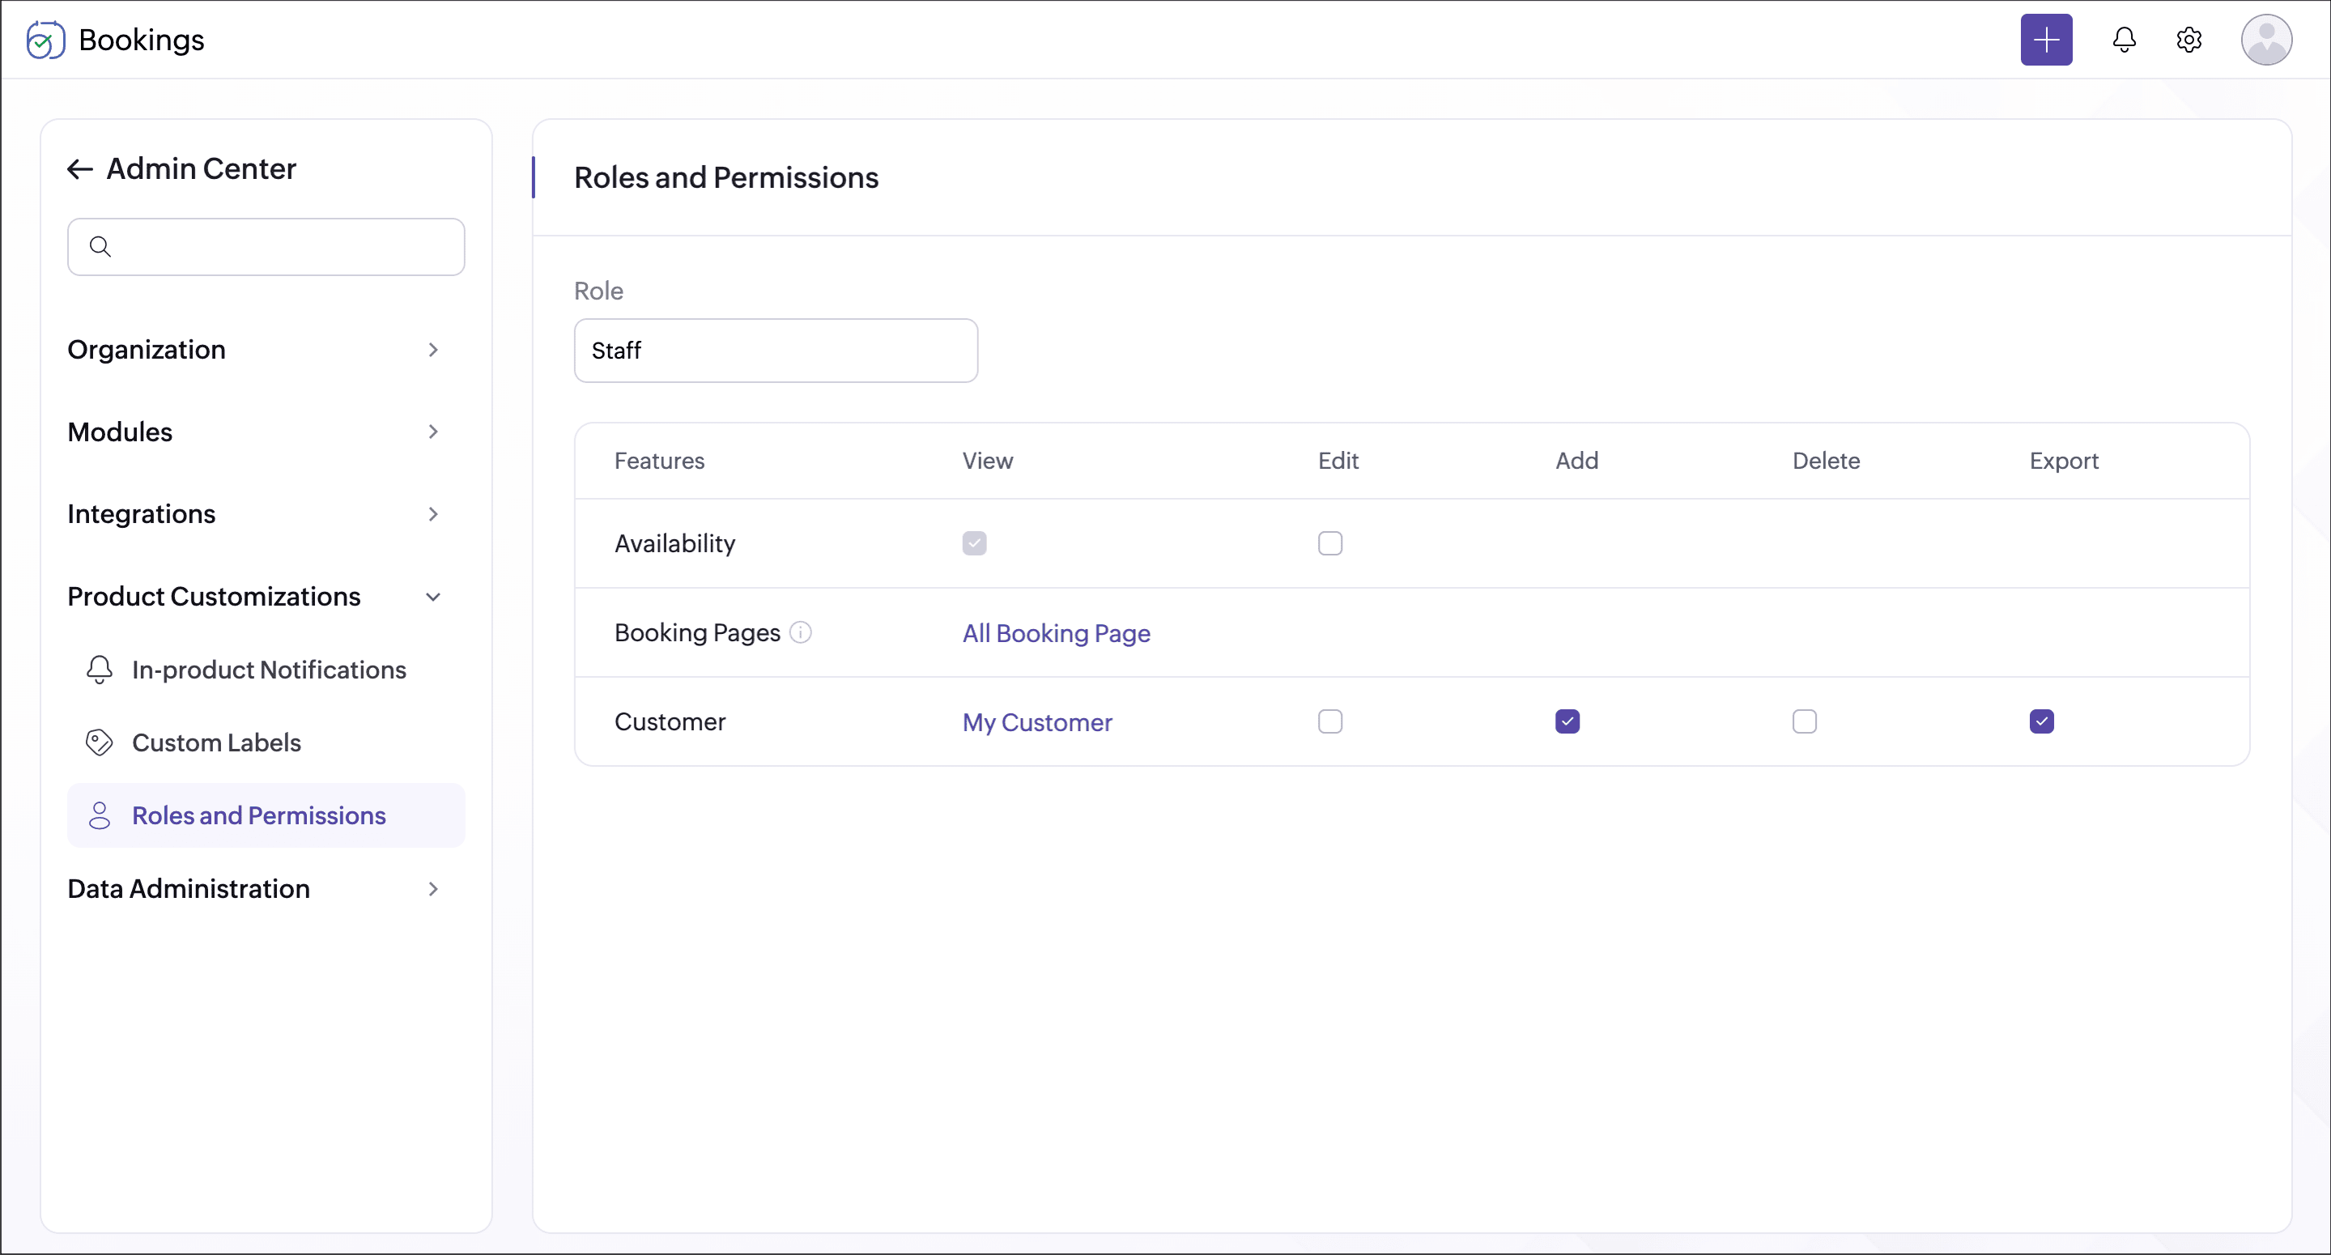The image size is (2331, 1255).
Task: Open Custom Labels menu item
Action: pyautogui.click(x=216, y=742)
